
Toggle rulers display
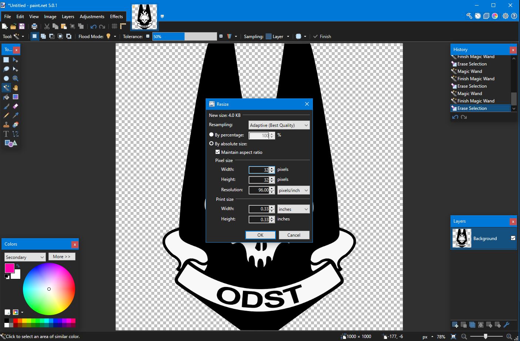point(123,26)
